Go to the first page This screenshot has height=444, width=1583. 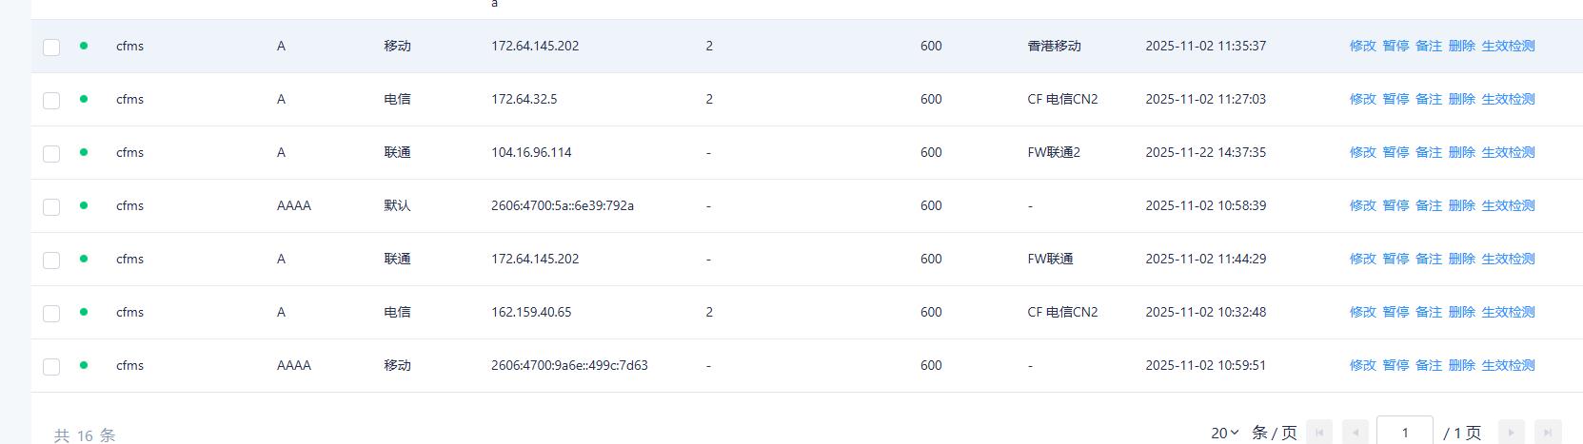point(1318,433)
